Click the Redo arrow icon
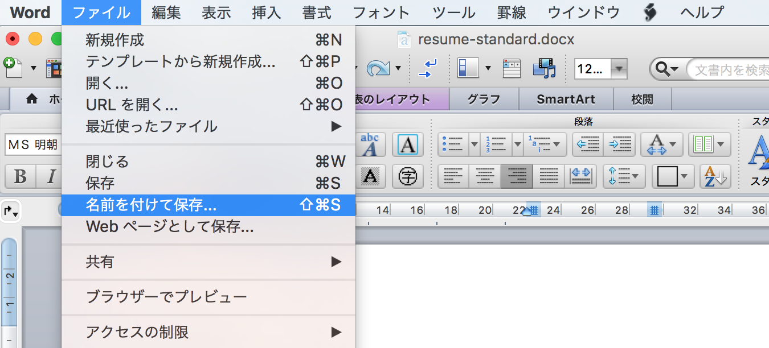769x348 pixels. pyautogui.click(x=377, y=68)
